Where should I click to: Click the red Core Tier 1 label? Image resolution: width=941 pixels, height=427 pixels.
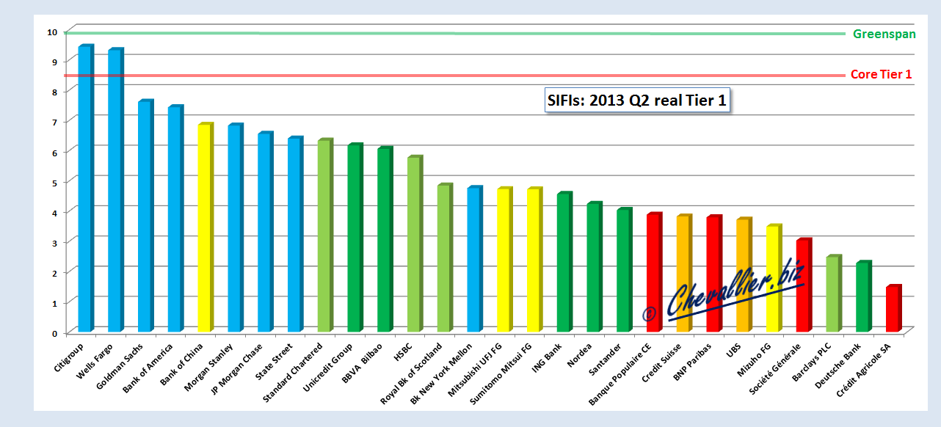click(x=881, y=74)
